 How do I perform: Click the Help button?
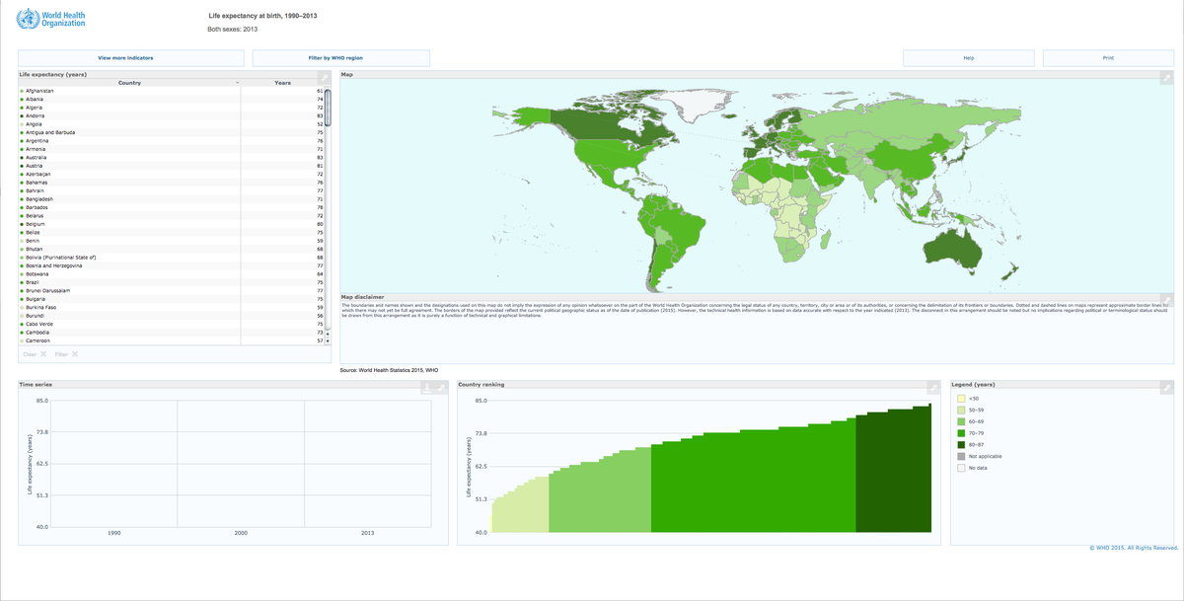[968, 57]
